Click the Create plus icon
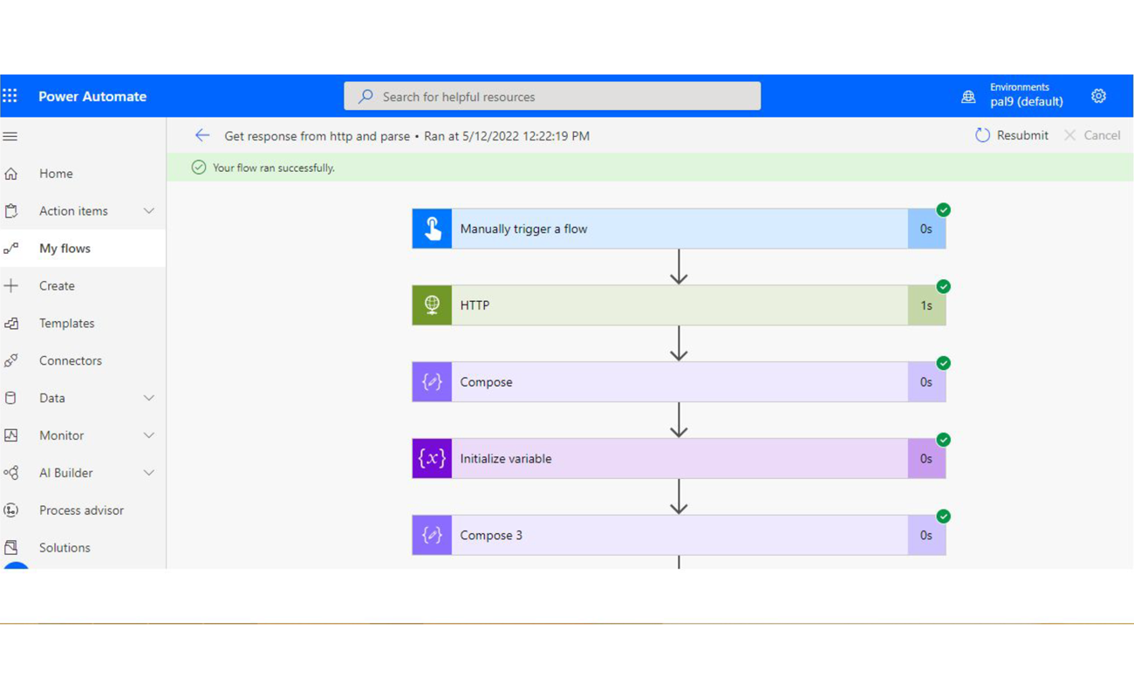The width and height of the screenshot is (1134, 698). tap(11, 286)
